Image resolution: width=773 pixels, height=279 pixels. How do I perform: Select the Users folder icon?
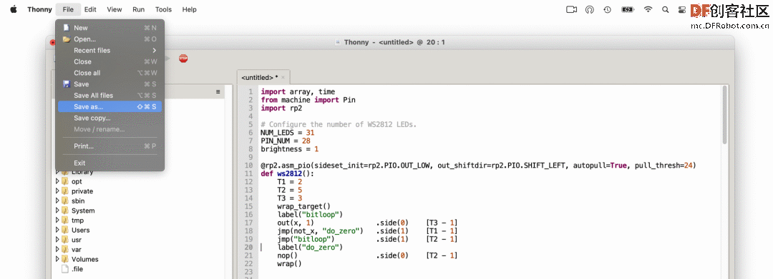64,230
